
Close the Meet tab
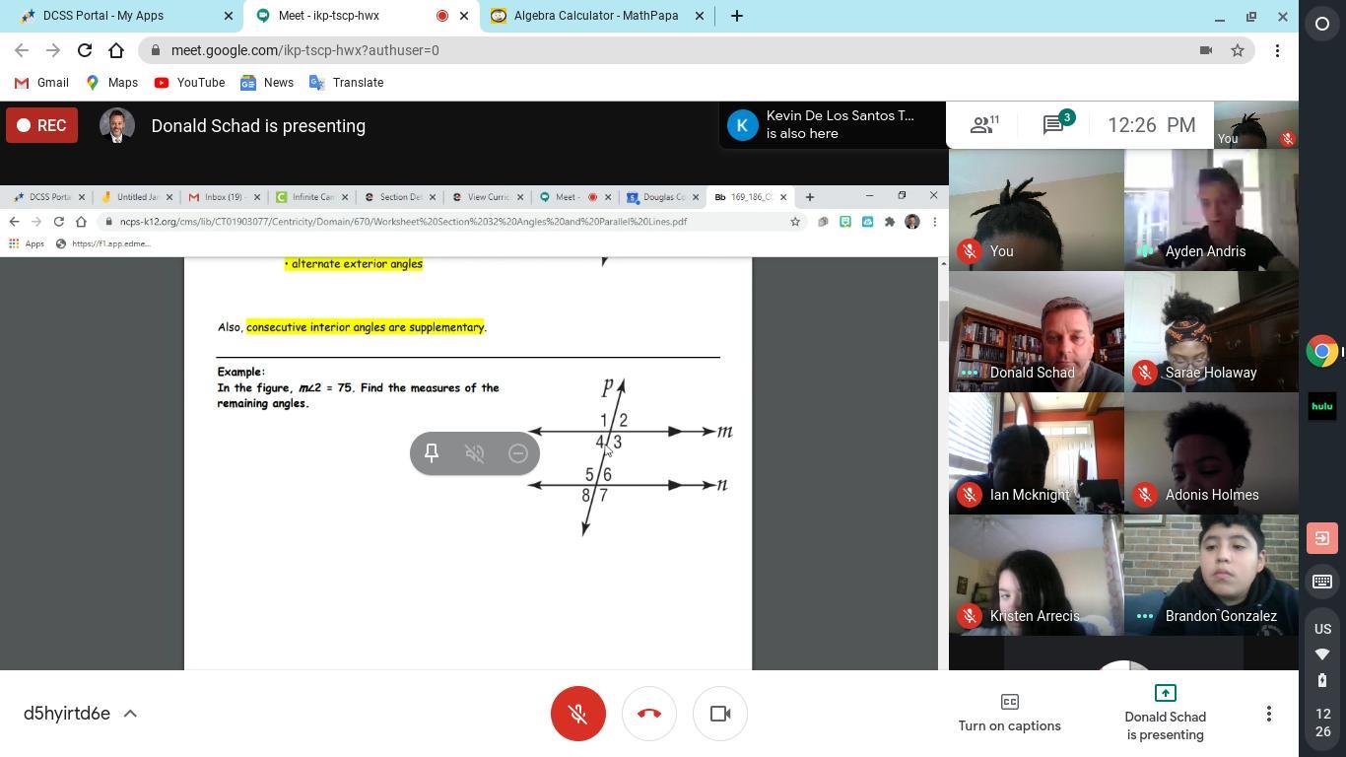pos(464,16)
